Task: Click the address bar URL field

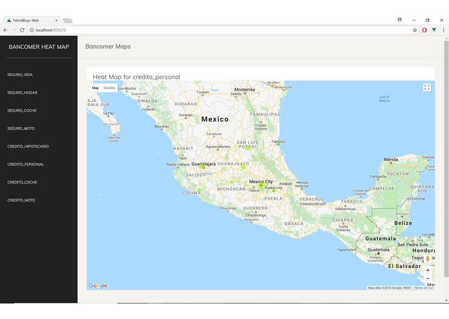Action: point(220,30)
